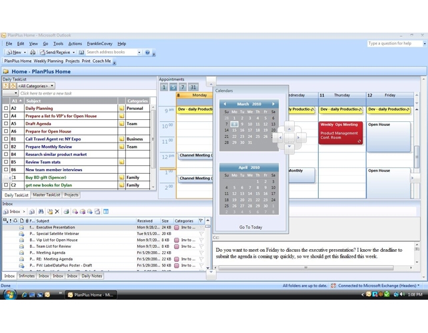Screen dimensions: 428x333
Task: Click the New mail button
Action: pos(14,52)
